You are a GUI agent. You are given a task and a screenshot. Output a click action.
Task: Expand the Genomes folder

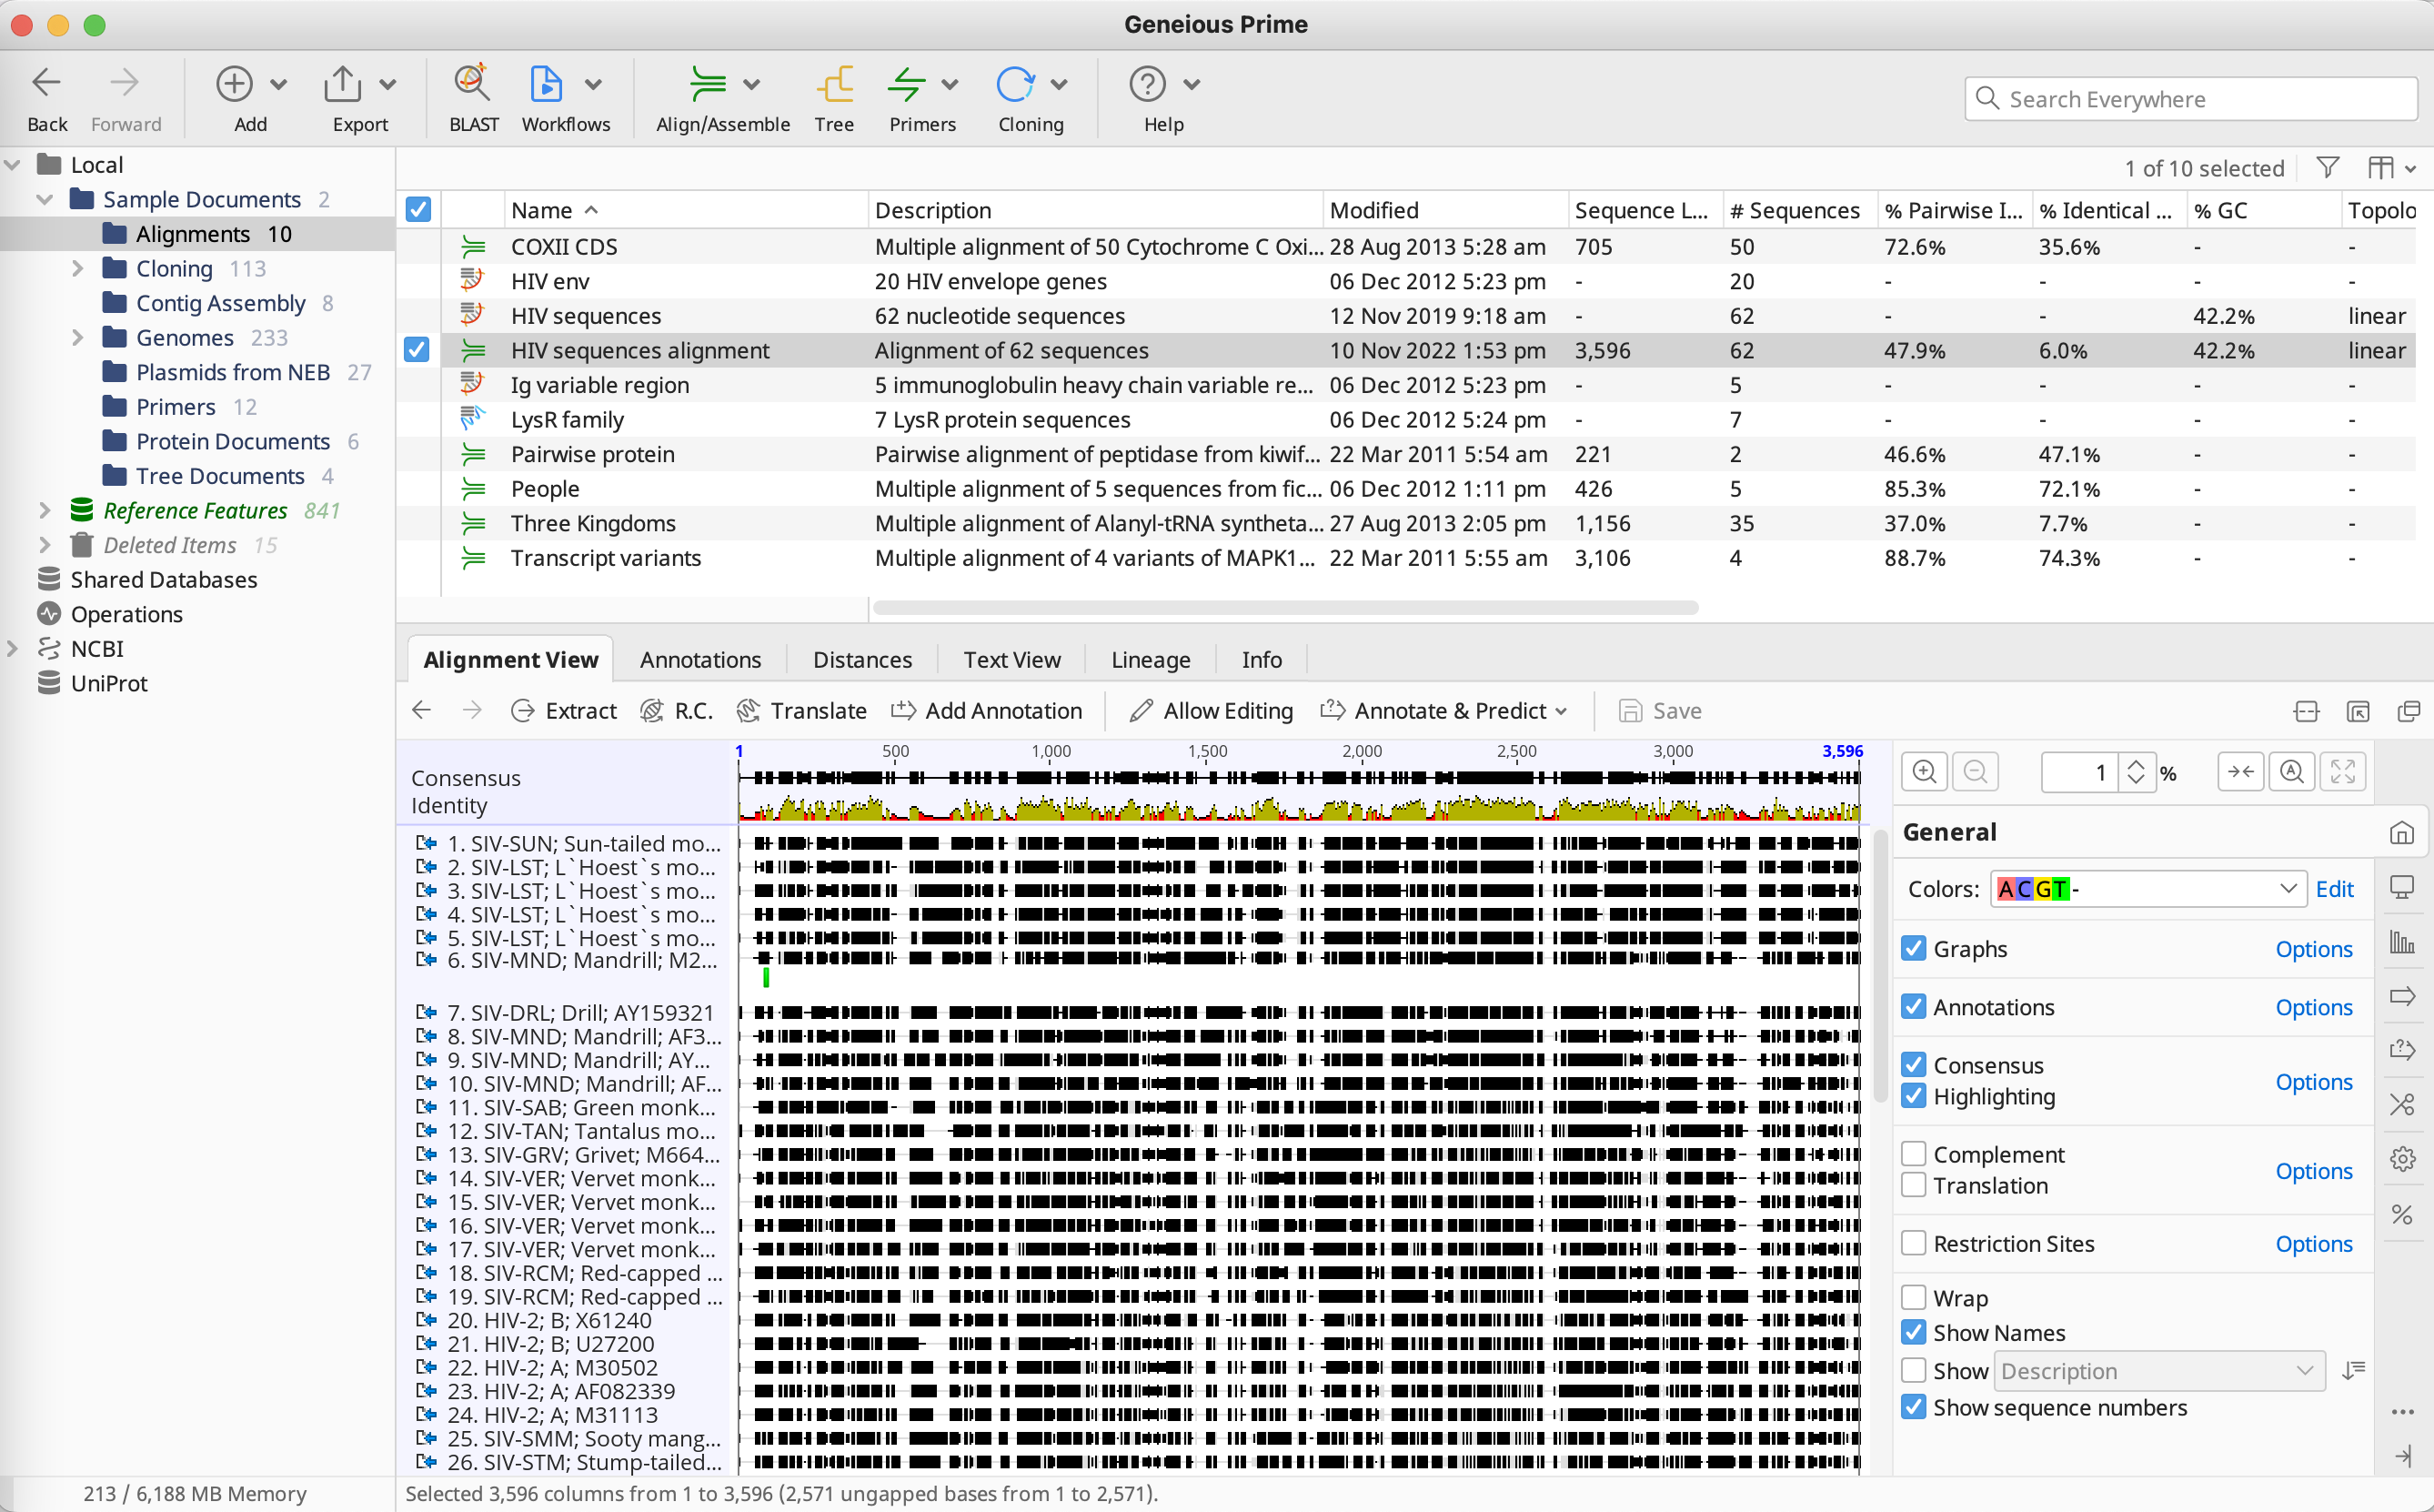tap(77, 338)
